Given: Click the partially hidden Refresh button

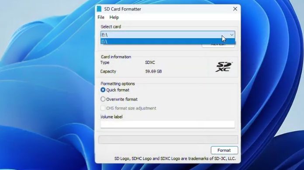Looking at the screenshot, I should pyautogui.click(x=218, y=46).
